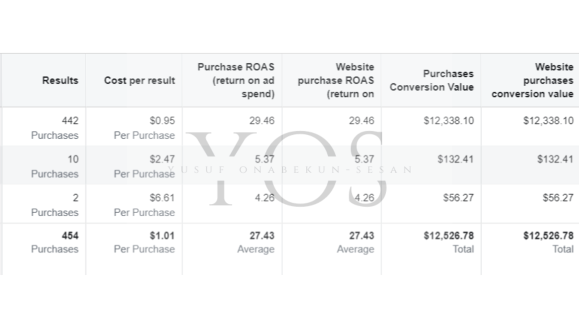579x326 pixels.
Task: Select the Purchases Conversion Value column header
Action: (431, 80)
